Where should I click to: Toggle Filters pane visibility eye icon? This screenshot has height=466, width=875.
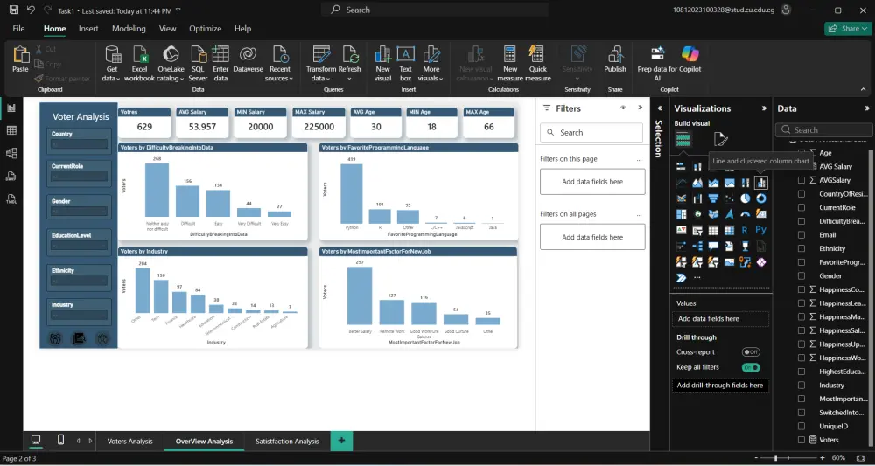[623, 108]
